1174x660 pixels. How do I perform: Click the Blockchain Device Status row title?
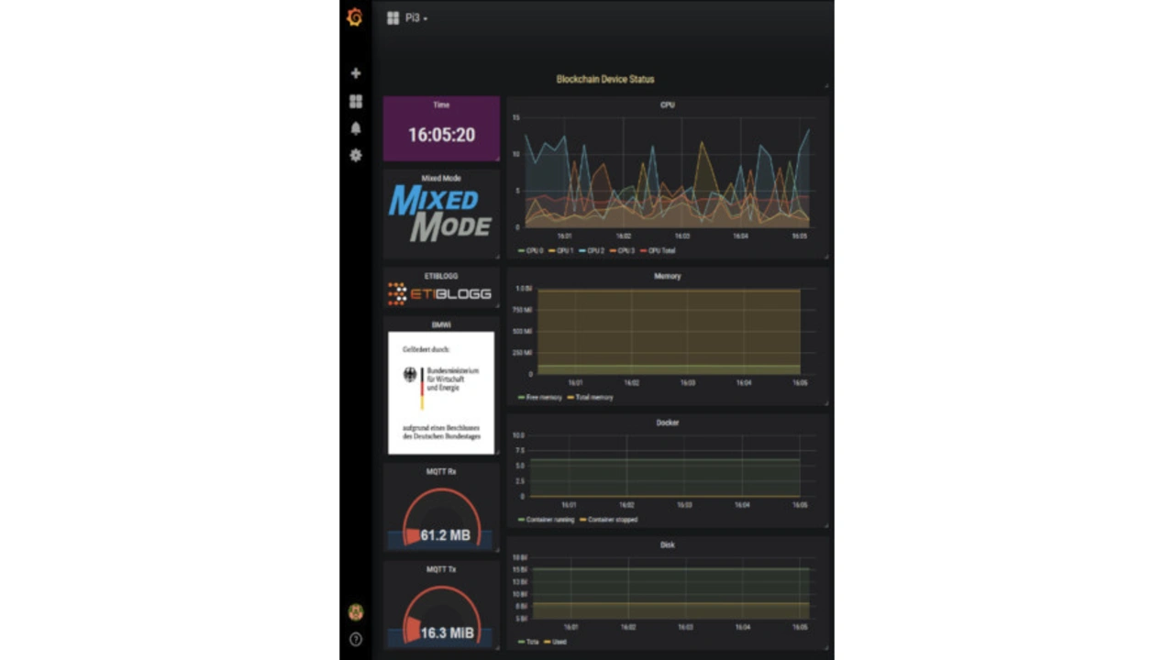point(605,80)
